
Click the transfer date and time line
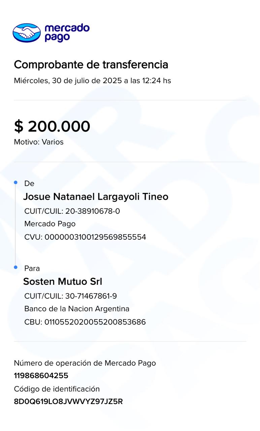point(92,81)
